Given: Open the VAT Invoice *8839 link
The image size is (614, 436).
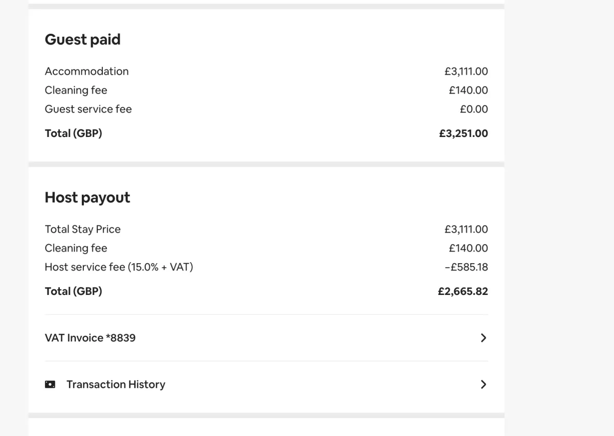Looking at the screenshot, I should point(267,338).
